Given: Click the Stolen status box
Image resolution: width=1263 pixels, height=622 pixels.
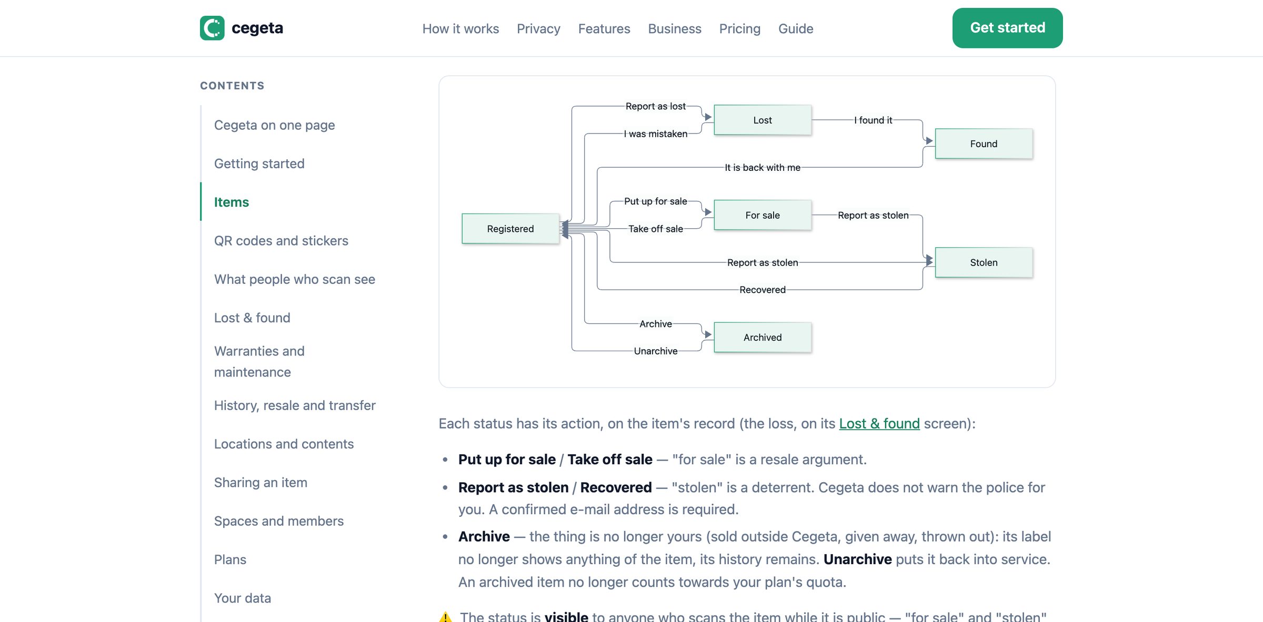Looking at the screenshot, I should 984,262.
